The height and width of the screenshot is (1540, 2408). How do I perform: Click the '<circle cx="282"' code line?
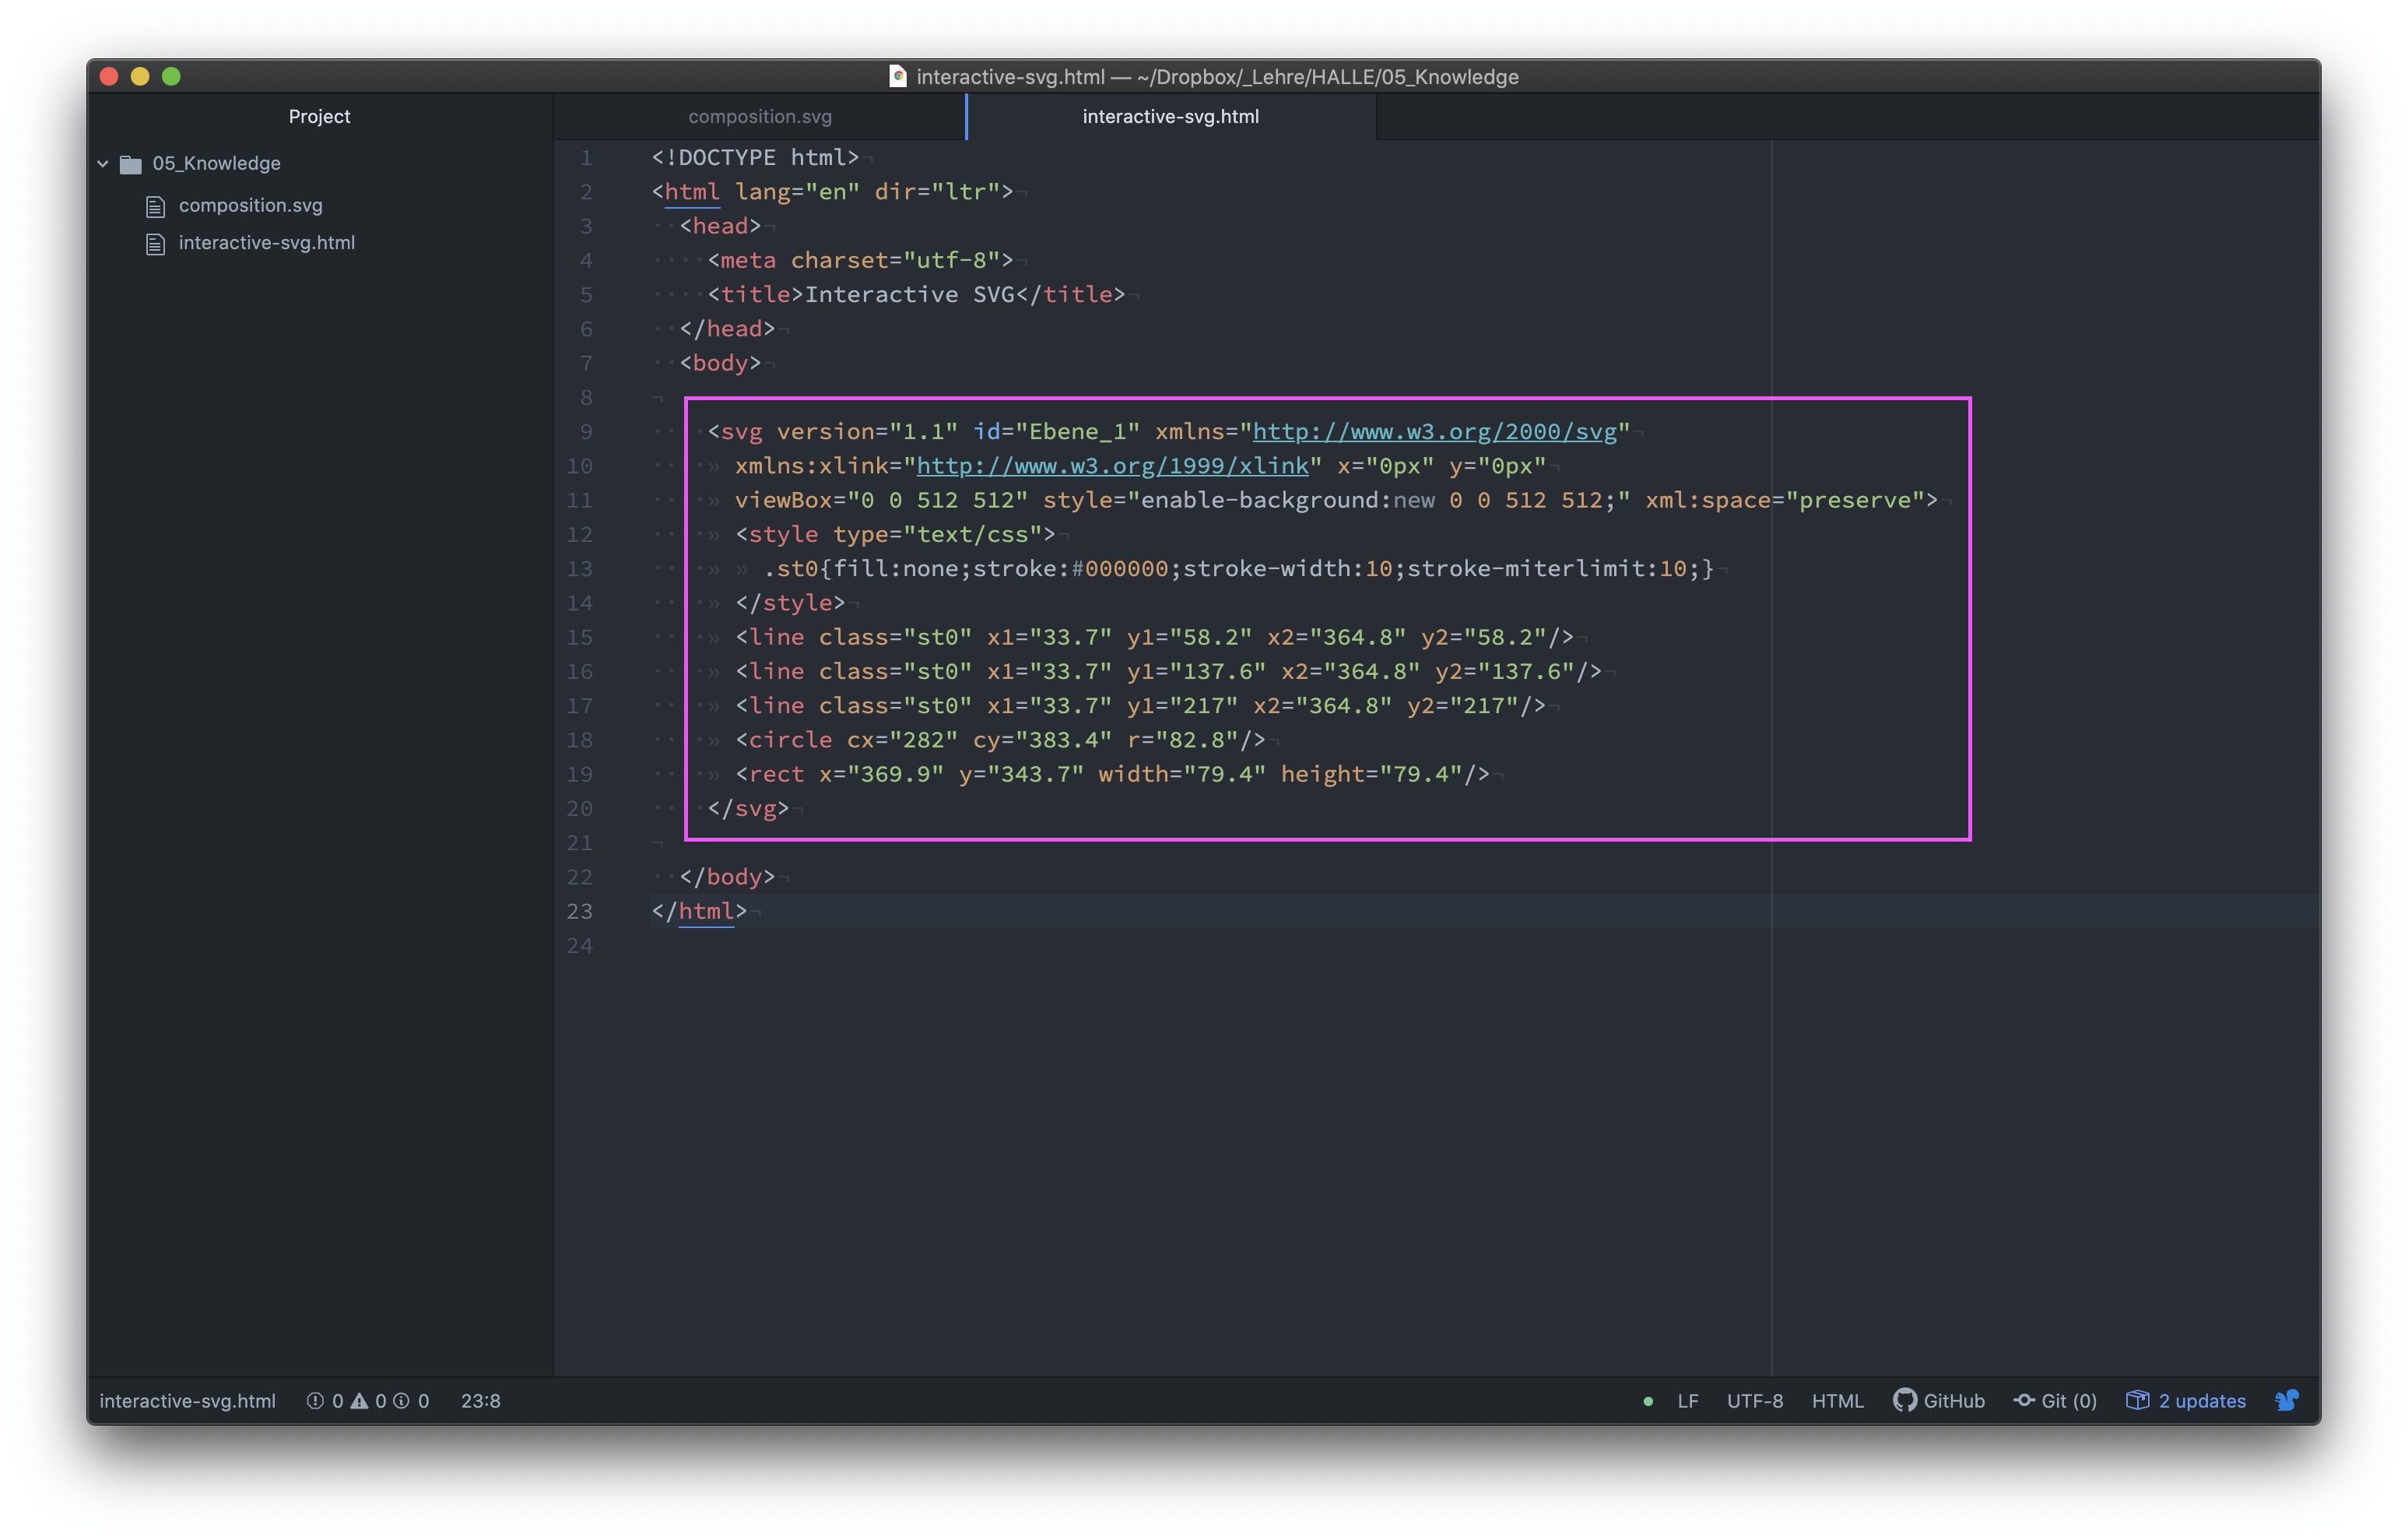coord(1000,740)
